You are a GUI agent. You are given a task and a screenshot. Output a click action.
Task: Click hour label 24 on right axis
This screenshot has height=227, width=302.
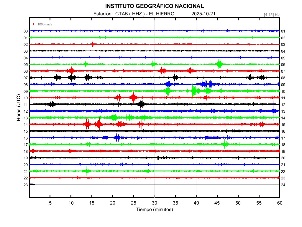283,185
